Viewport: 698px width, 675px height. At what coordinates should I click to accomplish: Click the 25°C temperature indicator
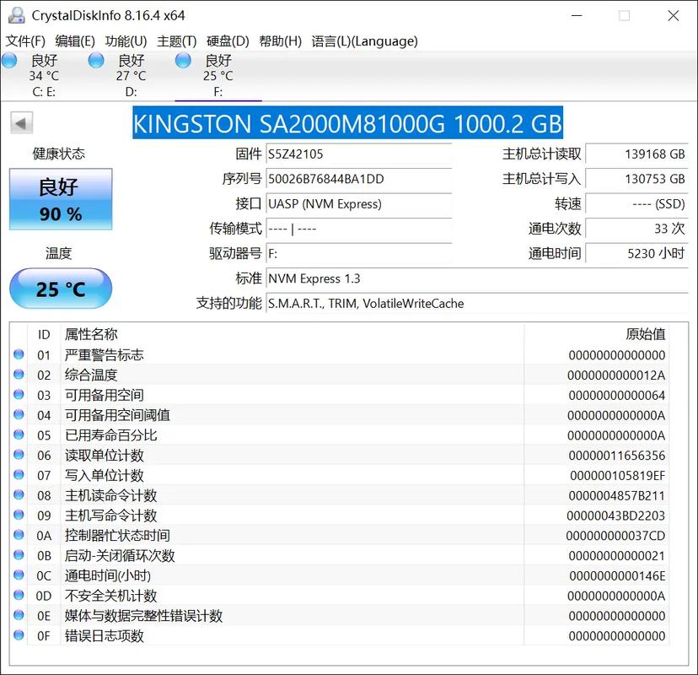60,289
